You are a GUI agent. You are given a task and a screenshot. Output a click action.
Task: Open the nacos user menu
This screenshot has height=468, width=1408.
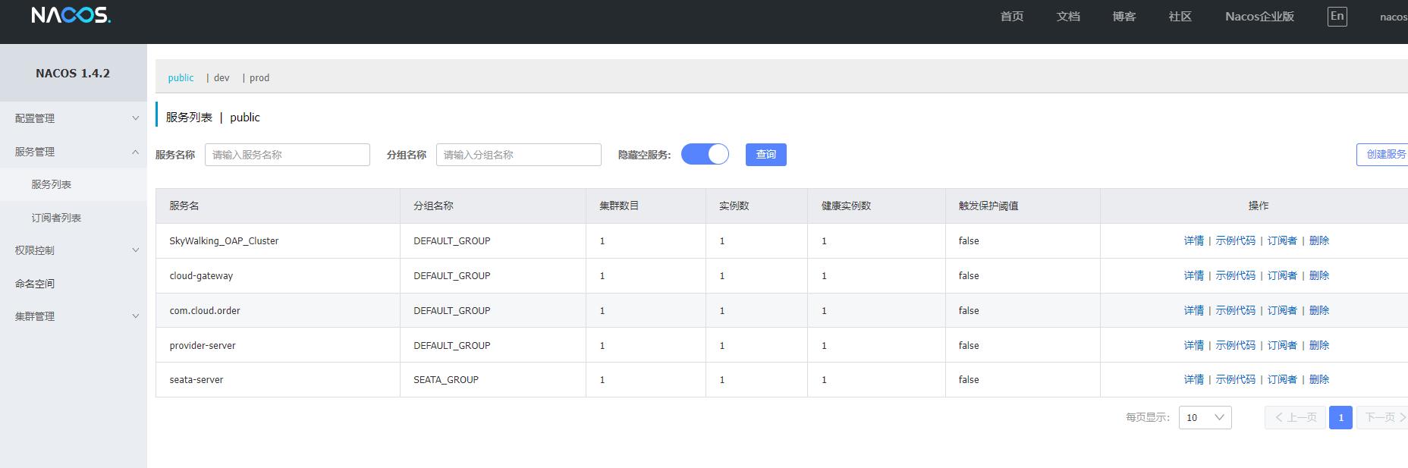coord(1394,17)
